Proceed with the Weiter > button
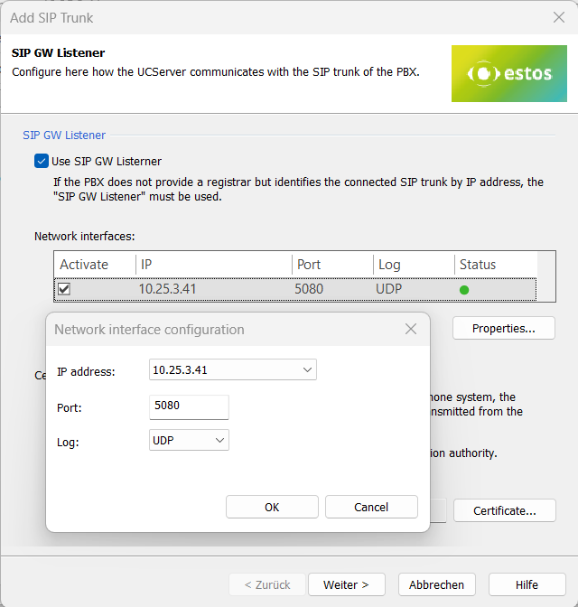The width and height of the screenshot is (578, 607). coord(345,584)
